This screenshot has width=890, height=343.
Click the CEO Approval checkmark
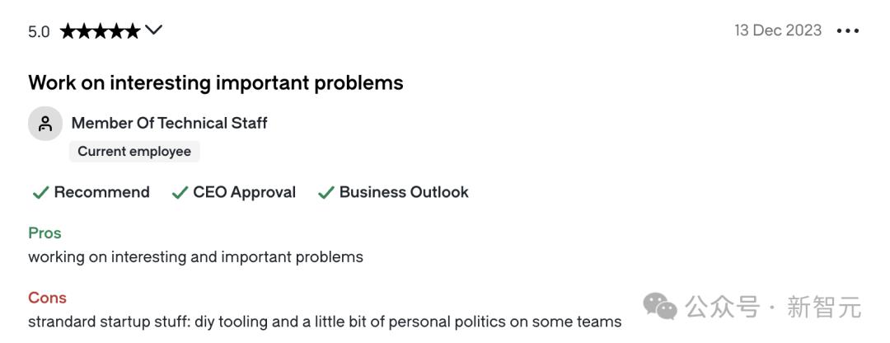(180, 193)
